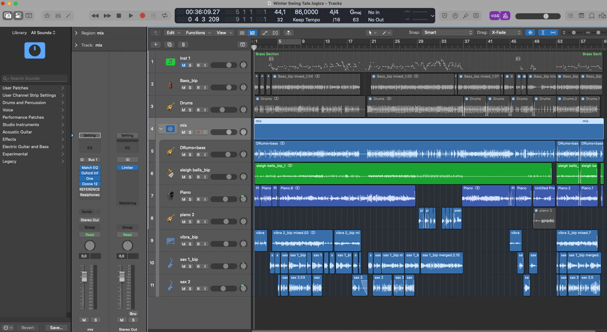Click the Limiter plugin slot

[127, 168]
